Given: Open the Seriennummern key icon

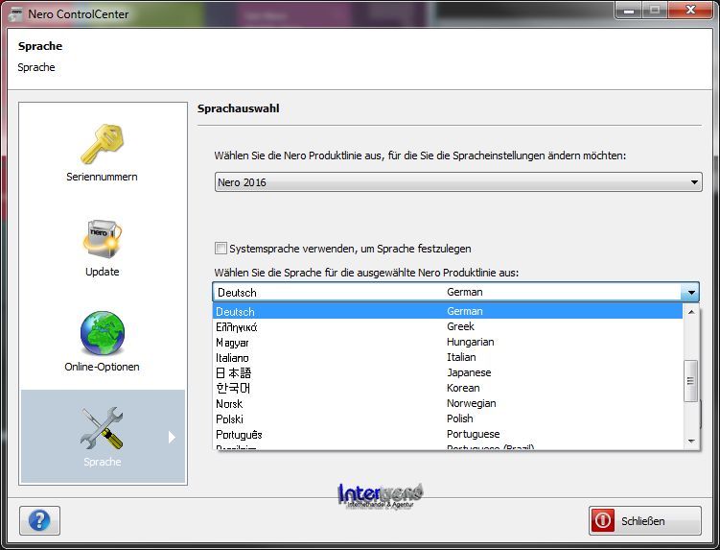Looking at the screenshot, I should point(102,144).
